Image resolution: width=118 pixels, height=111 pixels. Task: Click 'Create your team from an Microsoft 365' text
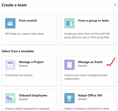click(x=87, y=34)
